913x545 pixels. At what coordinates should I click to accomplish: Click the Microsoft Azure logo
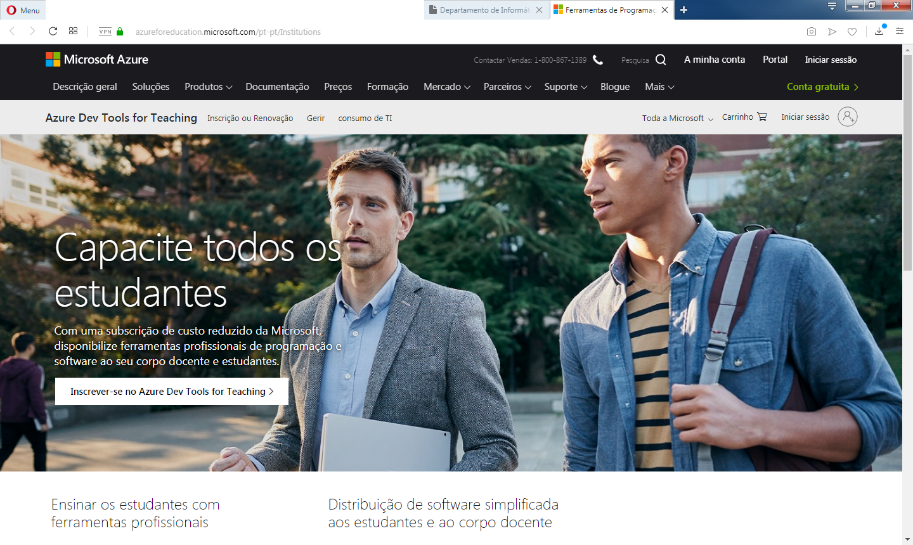[x=97, y=60]
